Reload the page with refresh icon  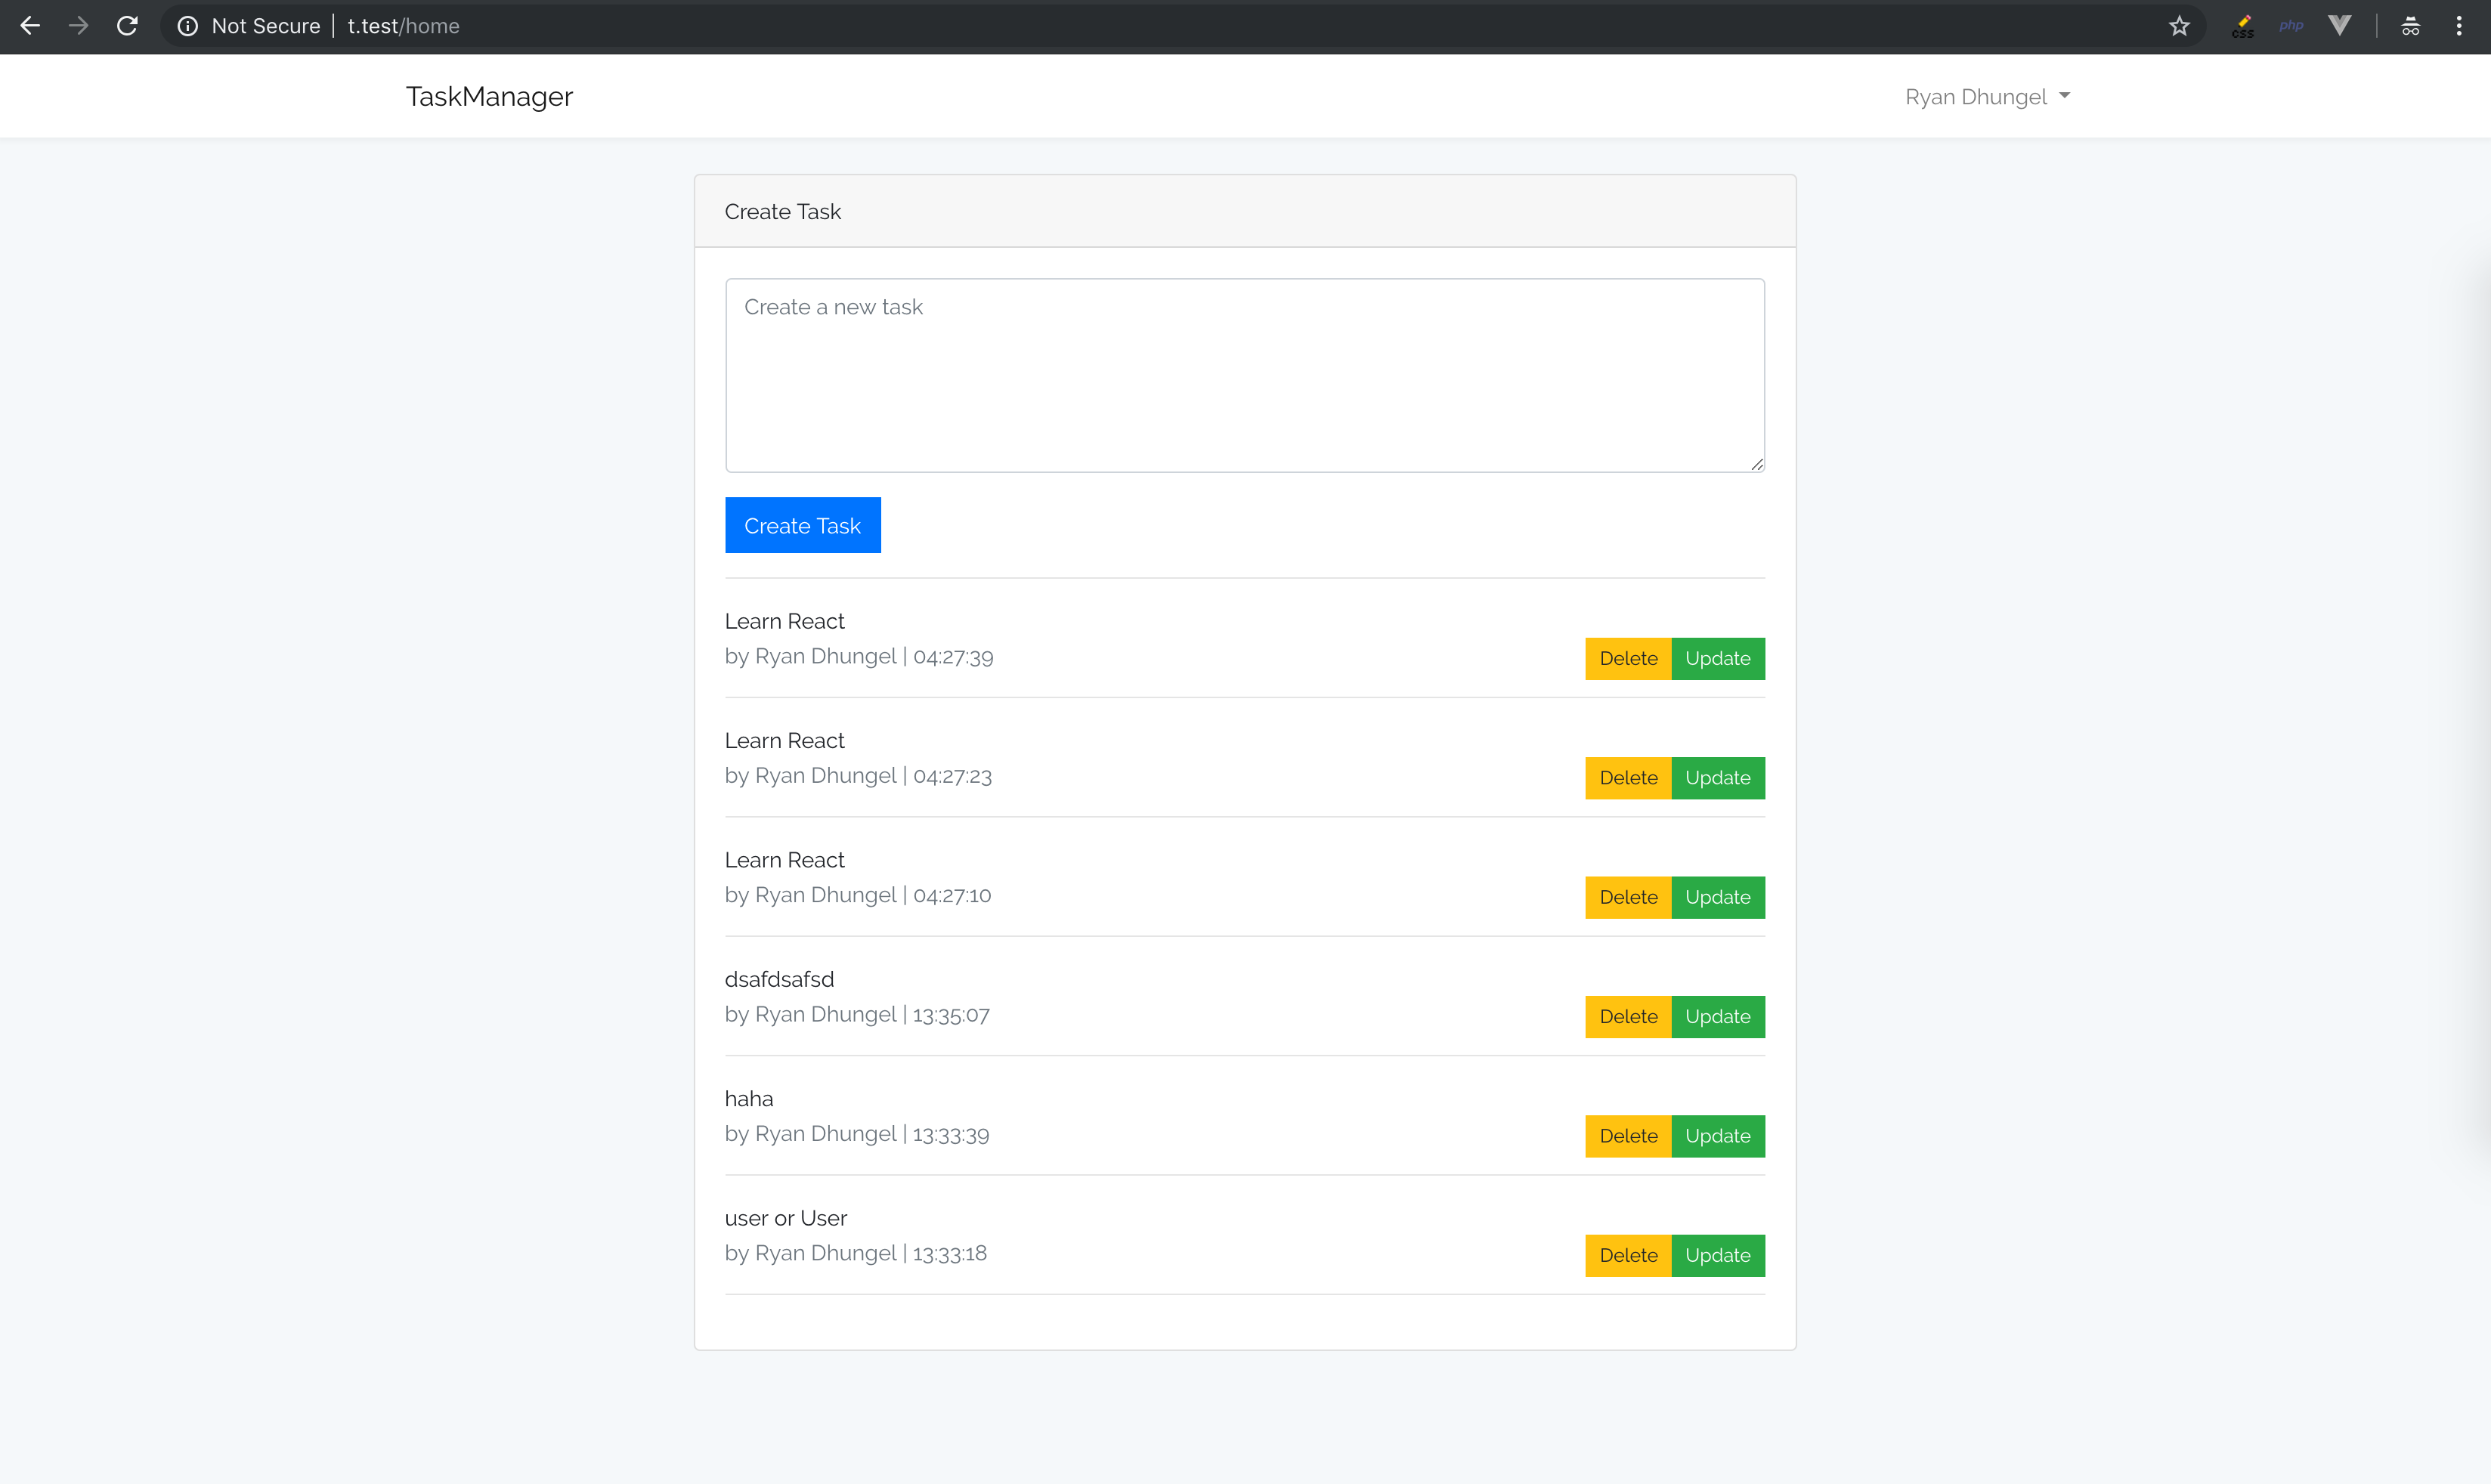pos(127,26)
